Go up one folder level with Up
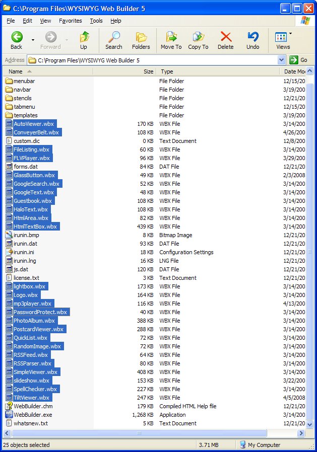Screen dimensions: 317x452 [84, 40]
